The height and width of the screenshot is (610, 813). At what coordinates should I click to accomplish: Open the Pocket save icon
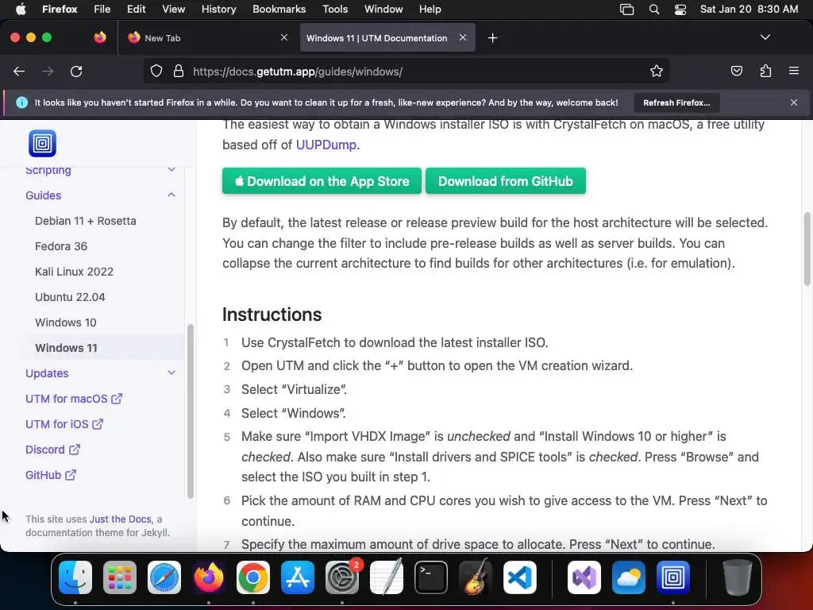pyautogui.click(x=736, y=71)
